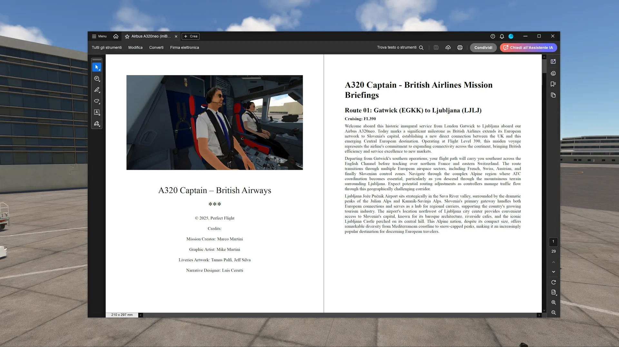Open the user profile avatar
The image size is (619, 347).
pyautogui.click(x=511, y=36)
